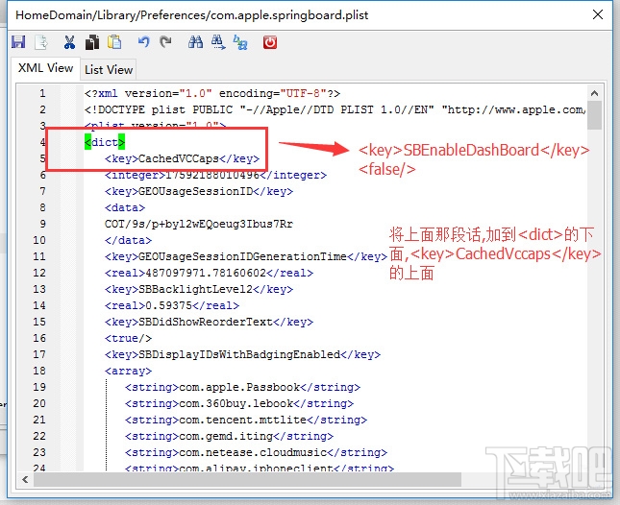Click the GEOUsageSessionIDGenerationTime key line
Viewport: 620px width, 505px height.
tap(246, 256)
